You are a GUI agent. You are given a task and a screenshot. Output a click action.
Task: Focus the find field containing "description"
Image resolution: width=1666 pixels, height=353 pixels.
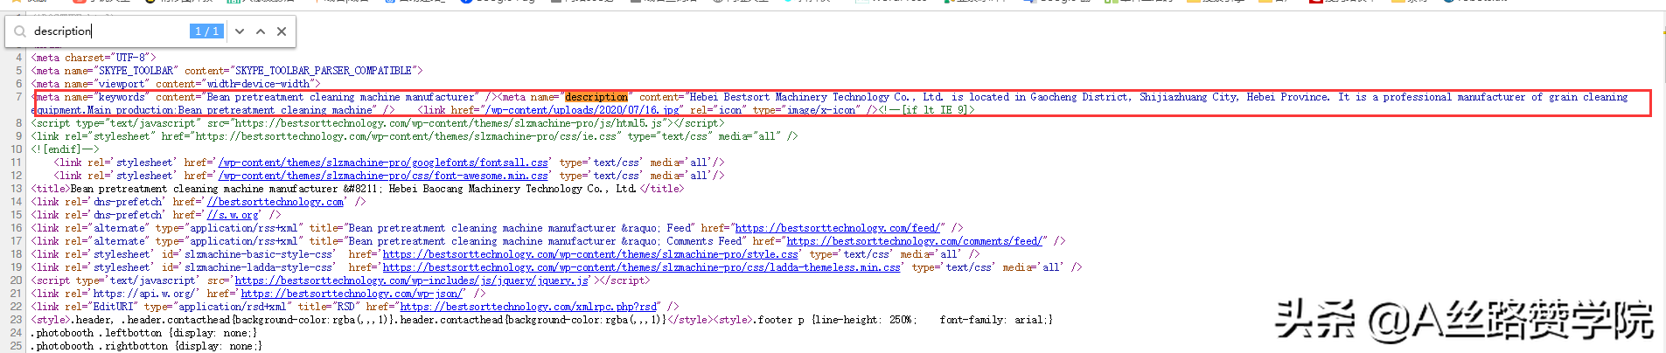click(105, 31)
